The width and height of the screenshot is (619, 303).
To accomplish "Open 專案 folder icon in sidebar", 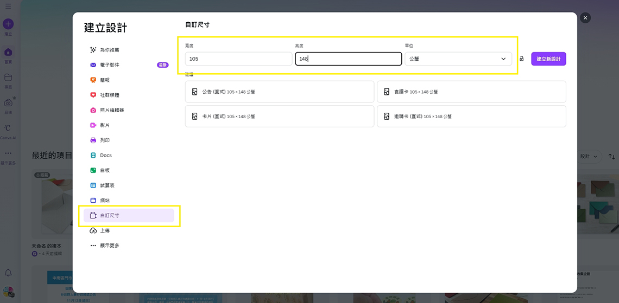I will [8, 78].
